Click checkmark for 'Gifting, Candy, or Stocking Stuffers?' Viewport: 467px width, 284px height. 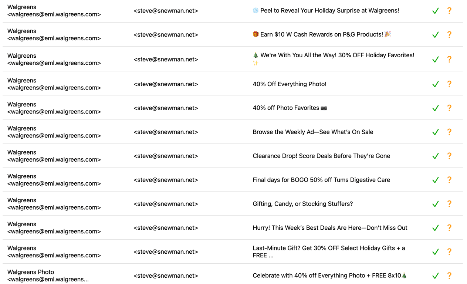[436, 204]
